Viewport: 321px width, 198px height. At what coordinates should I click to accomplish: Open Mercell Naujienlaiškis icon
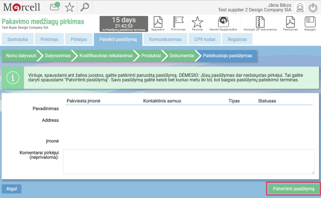point(223,22)
